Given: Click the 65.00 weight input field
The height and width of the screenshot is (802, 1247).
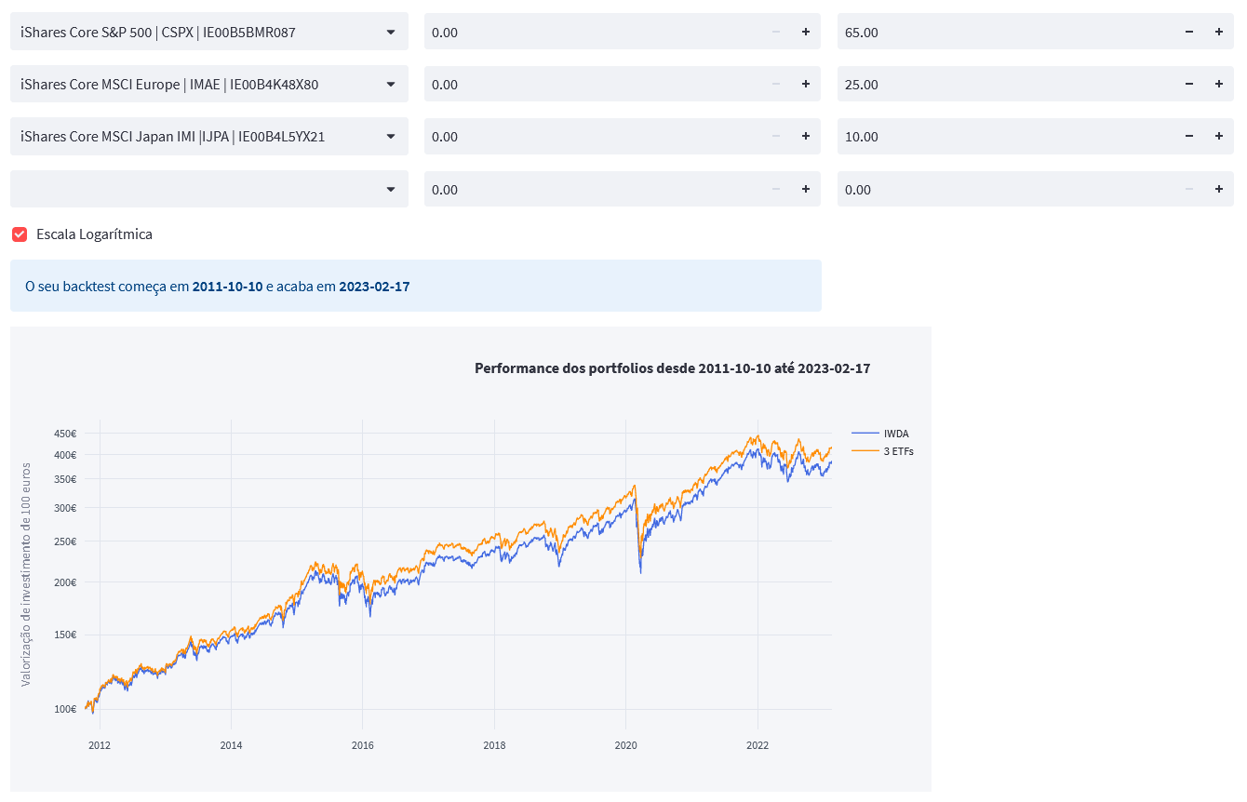Looking at the screenshot, I should point(1005,33).
